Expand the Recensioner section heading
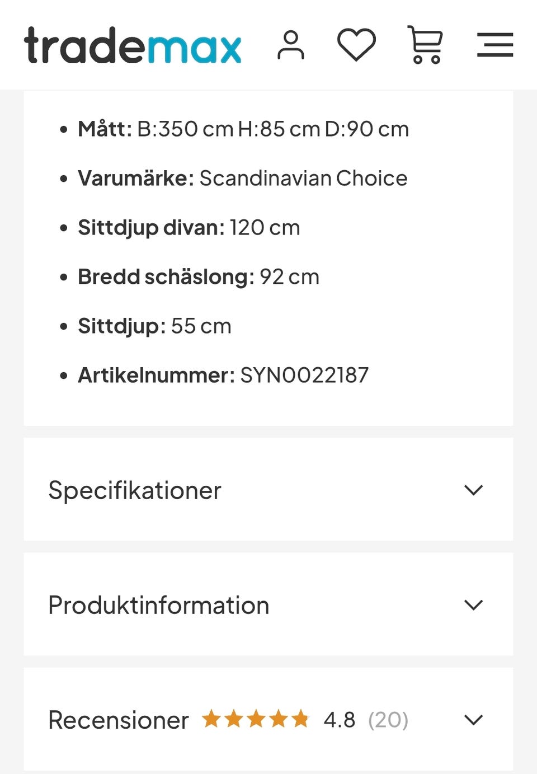The image size is (537, 774). (x=119, y=720)
